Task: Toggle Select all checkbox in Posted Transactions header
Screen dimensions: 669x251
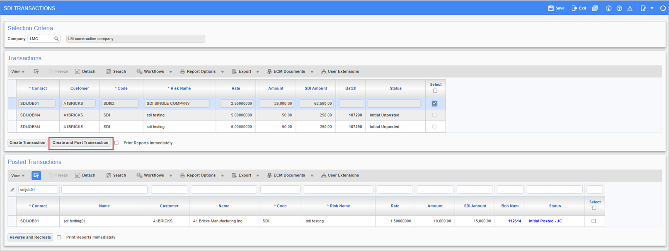Action: (x=594, y=208)
